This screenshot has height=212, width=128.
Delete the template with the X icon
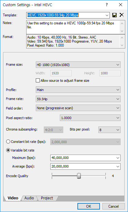tap(122, 15)
